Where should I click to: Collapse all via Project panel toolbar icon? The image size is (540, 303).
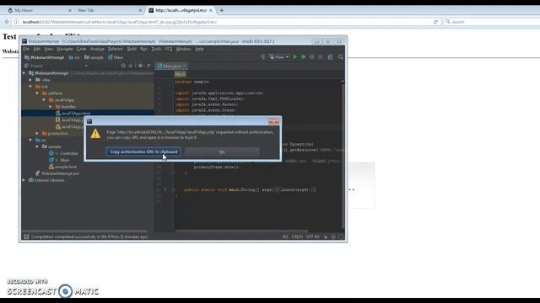pos(131,66)
